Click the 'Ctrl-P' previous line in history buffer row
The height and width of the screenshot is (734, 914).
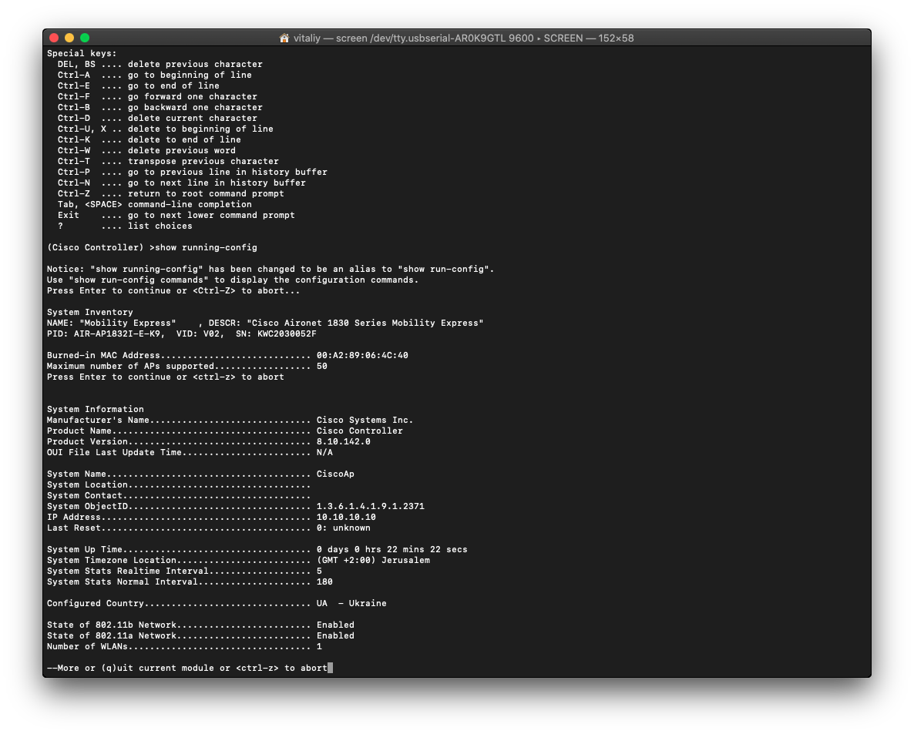(x=193, y=172)
